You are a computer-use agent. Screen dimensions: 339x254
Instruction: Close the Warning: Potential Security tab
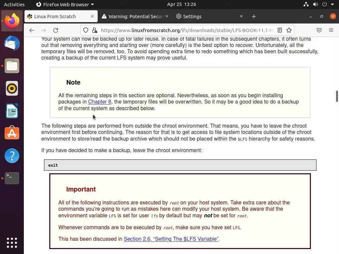(x=167, y=16)
